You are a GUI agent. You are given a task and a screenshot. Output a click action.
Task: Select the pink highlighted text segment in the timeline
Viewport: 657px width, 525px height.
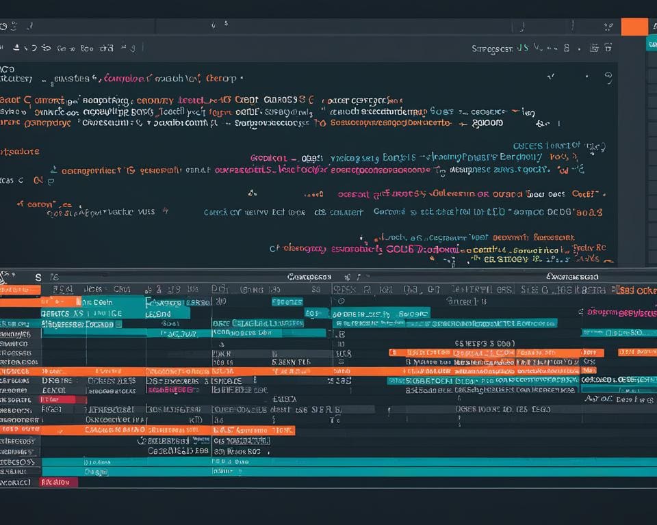[170, 390]
